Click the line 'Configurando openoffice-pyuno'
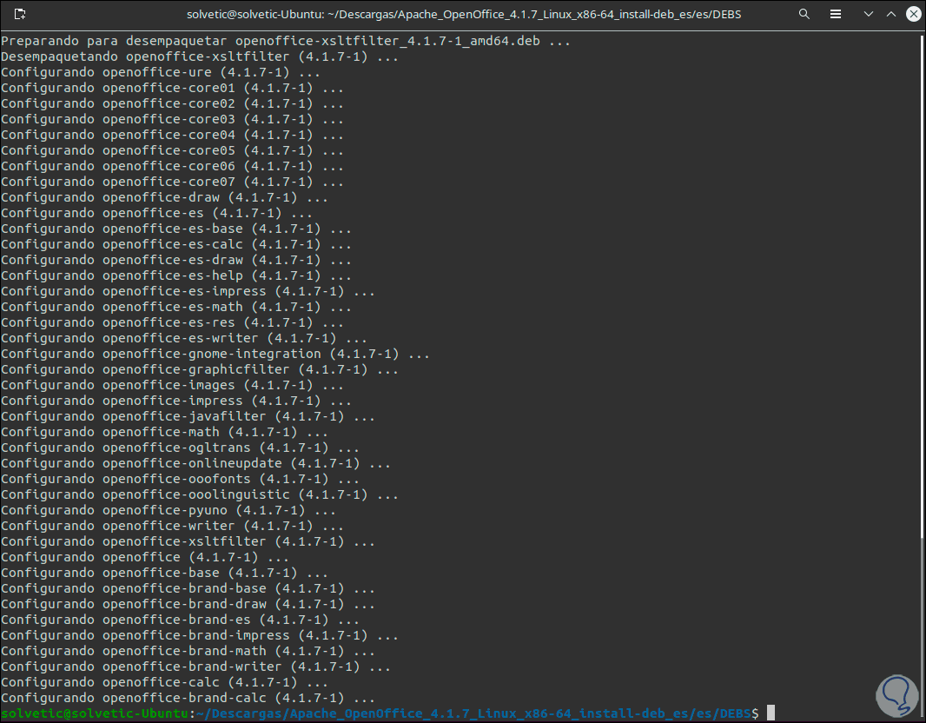Image resolution: width=926 pixels, height=723 pixels. pos(169,510)
